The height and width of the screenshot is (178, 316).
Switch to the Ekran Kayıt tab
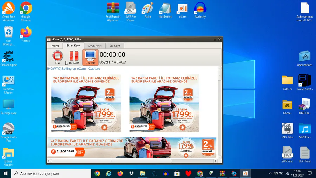tap(73, 46)
